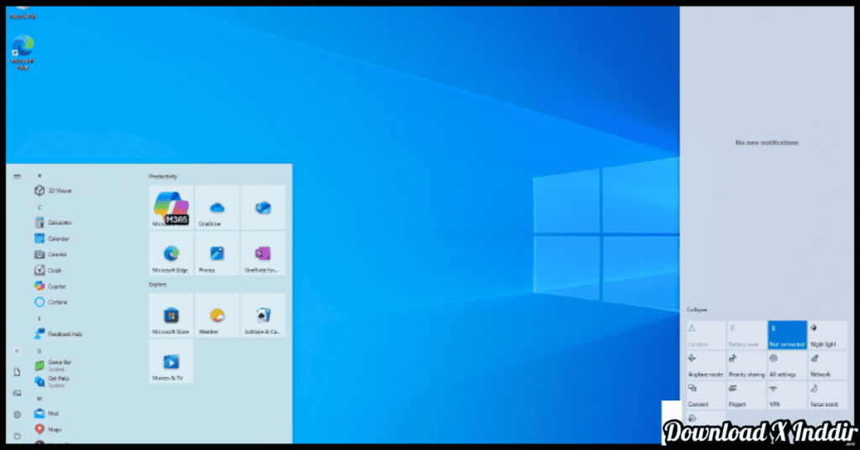Open All settings from quick actions

(x=787, y=365)
